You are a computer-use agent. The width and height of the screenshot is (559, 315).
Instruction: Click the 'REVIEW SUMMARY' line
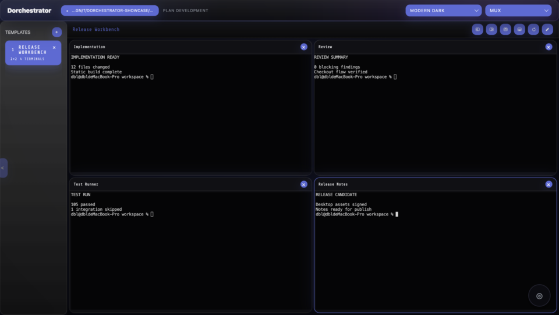(331, 57)
